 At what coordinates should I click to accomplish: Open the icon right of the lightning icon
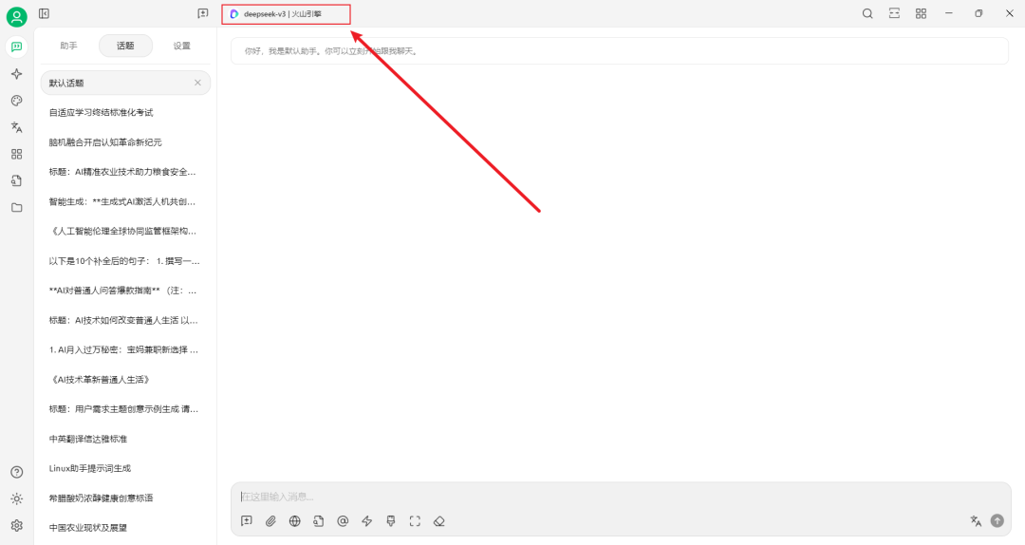coord(391,521)
